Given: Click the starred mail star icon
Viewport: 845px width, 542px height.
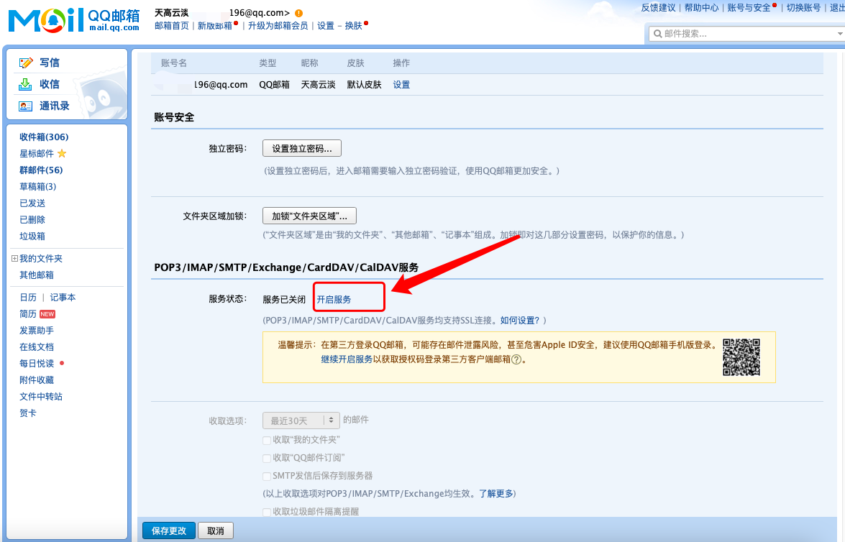Looking at the screenshot, I should coord(62,154).
